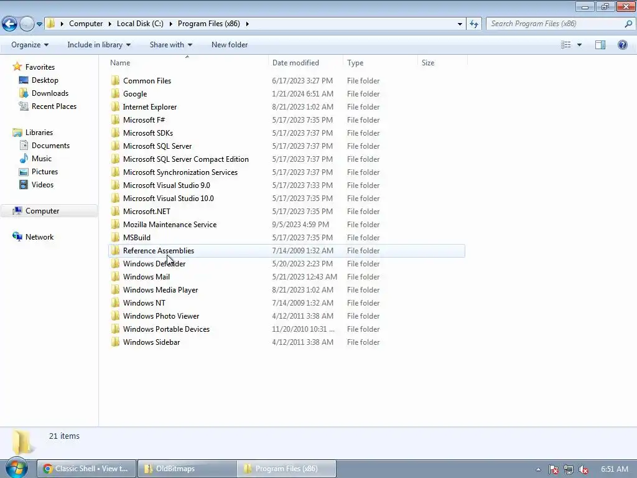
Task: Open the More view options dropdown arrow
Action: [579, 45]
